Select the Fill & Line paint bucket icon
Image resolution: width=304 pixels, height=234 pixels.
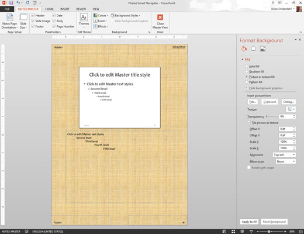click(x=244, y=49)
